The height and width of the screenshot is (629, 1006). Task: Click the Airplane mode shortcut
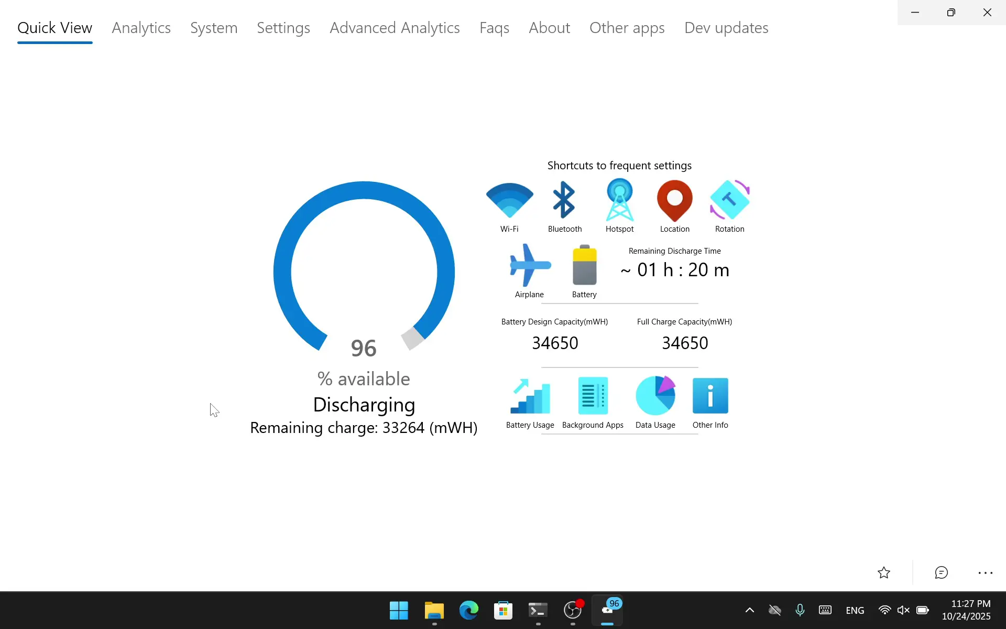[530, 266]
